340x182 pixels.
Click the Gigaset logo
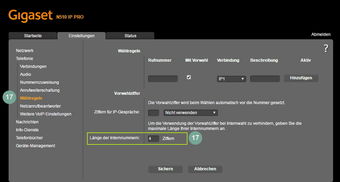coord(31,15)
